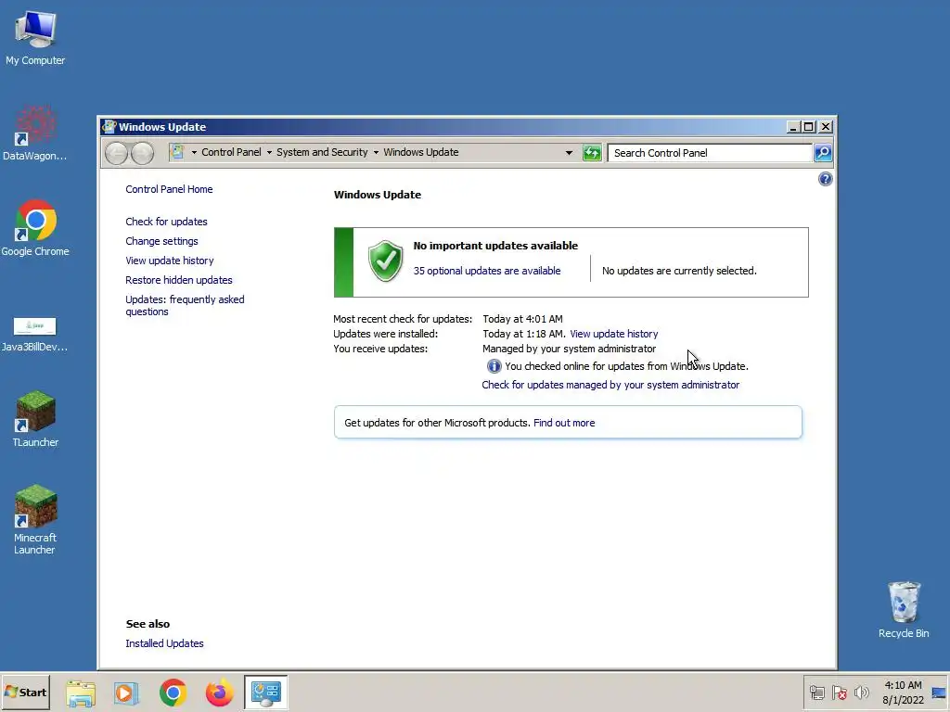Select the Minecraft Launcher desktop shortcut

[x=35, y=519]
